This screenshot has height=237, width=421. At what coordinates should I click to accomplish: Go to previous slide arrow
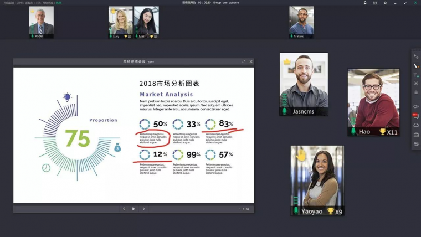point(124,209)
